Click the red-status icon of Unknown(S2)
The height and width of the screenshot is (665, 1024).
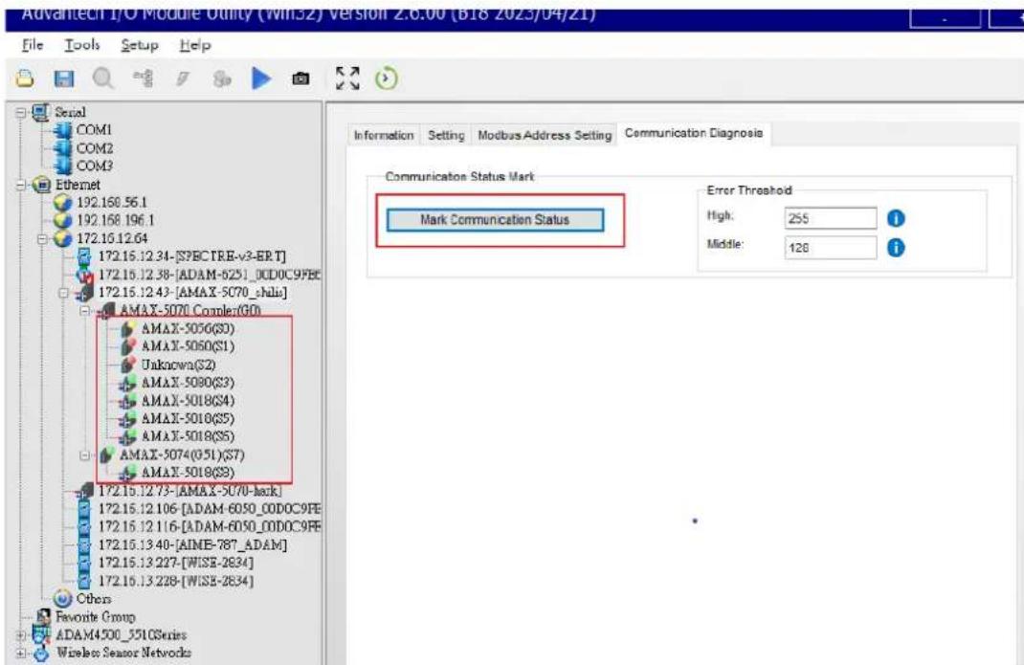(x=128, y=365)
